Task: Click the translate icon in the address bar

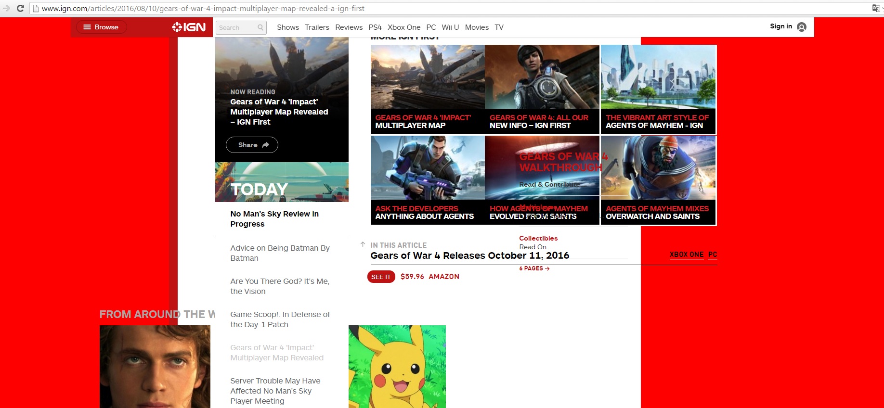Action: (876, 8)
